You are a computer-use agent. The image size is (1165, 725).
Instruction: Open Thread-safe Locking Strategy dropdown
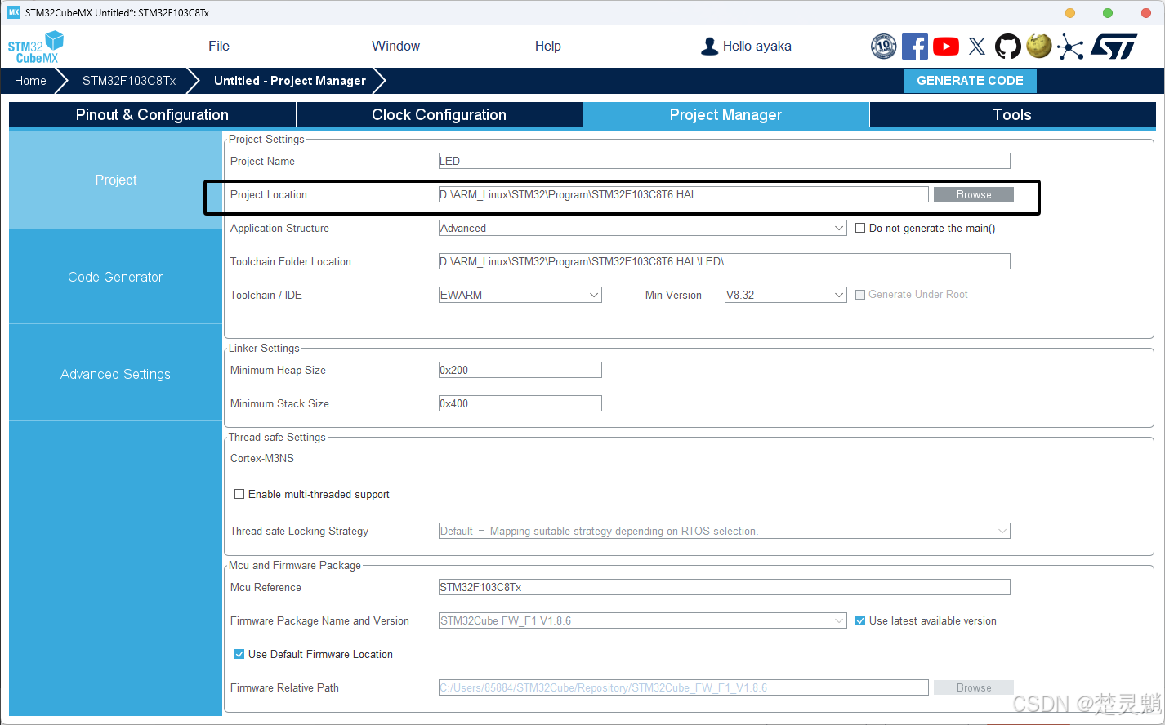(x=725, y=532)
